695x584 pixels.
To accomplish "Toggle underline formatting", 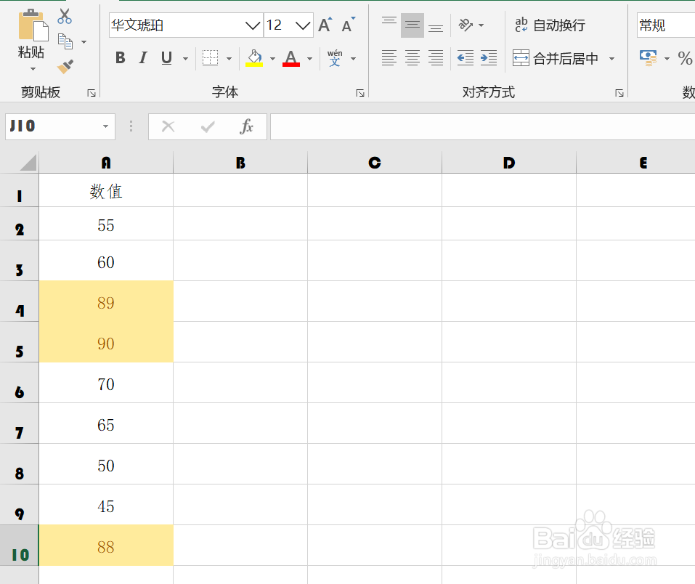I will coord(166,57).
